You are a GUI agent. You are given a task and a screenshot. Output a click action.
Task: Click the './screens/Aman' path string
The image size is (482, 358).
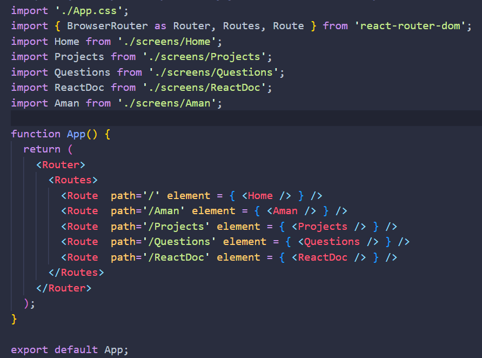point(167,103)
